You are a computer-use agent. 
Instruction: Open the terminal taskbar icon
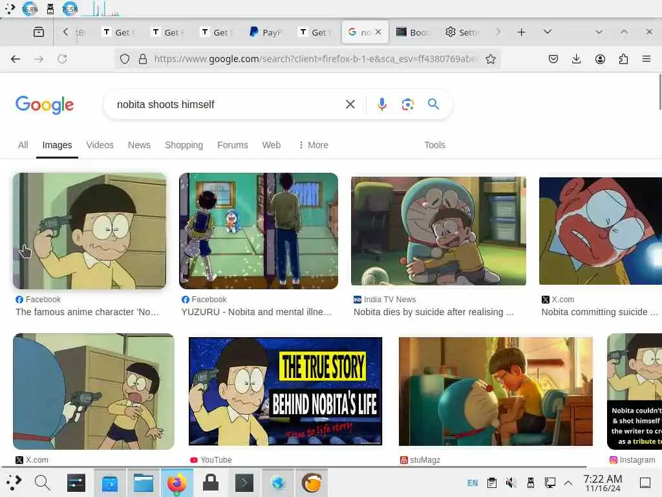[244, 483]
